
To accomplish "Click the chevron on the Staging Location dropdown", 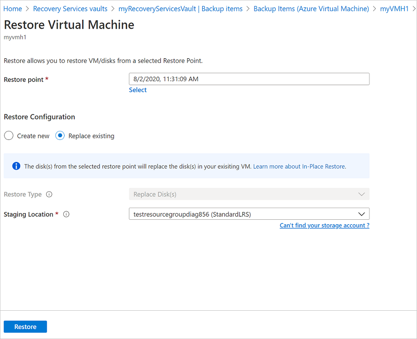I will point(362,214).
